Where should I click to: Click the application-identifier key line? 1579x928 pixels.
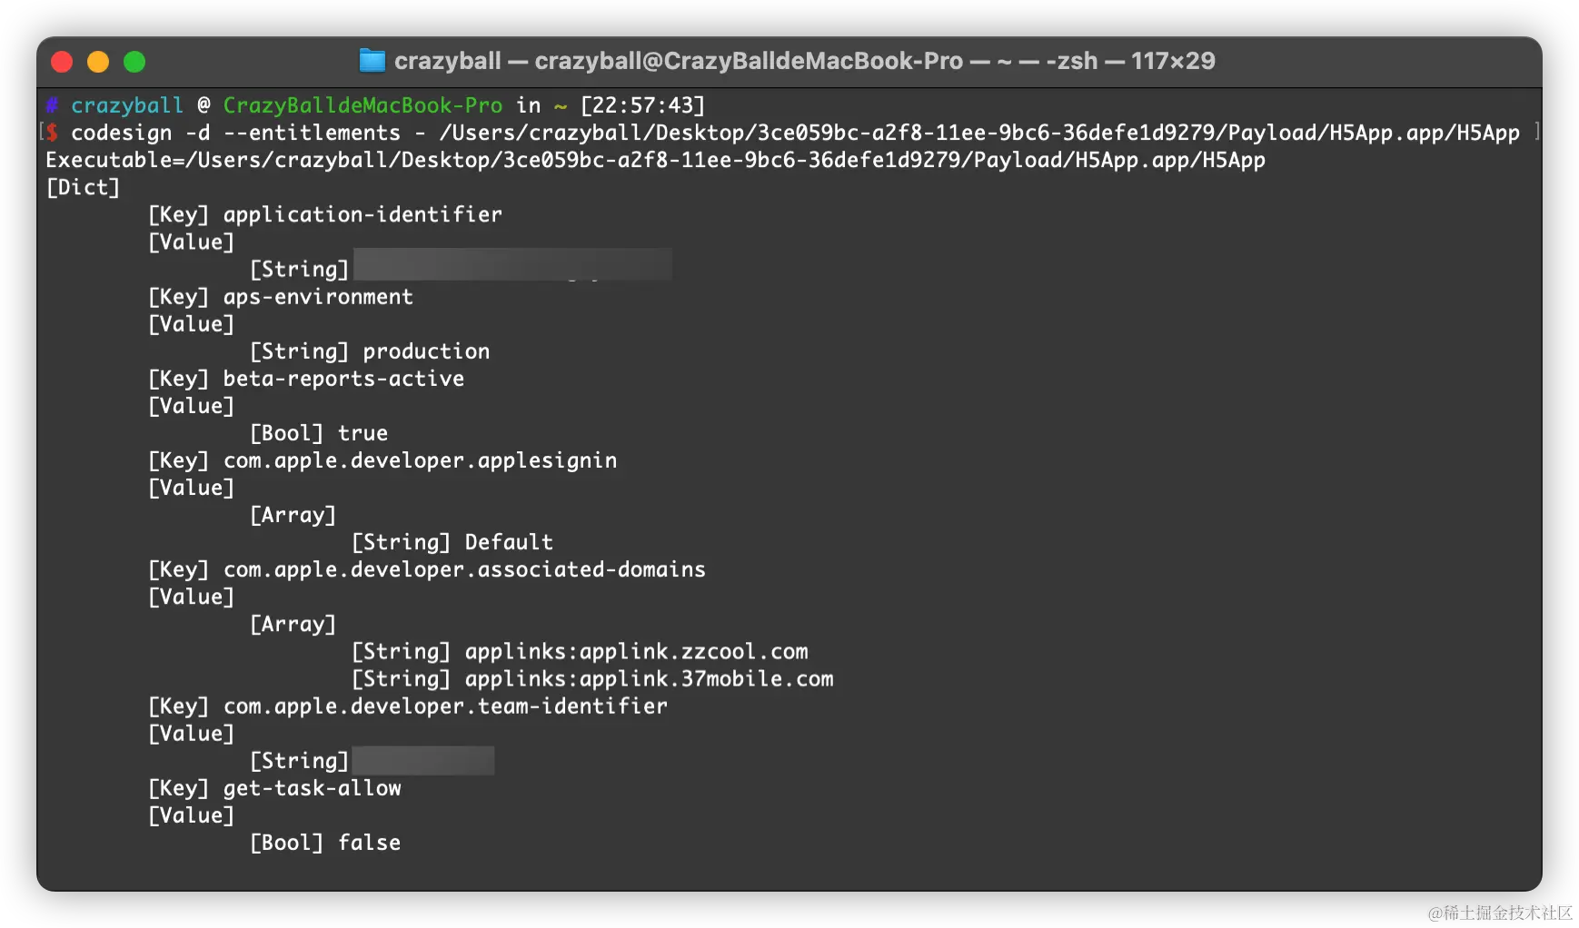324,214
